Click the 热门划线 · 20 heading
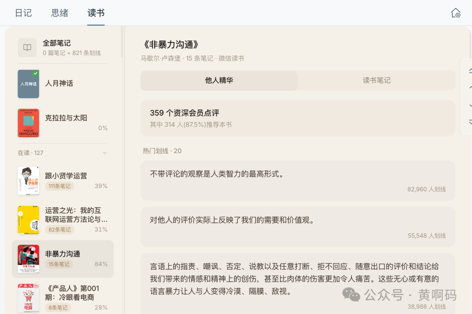The image size is (472, 314). pyautogui.click(x=162, y=151)
